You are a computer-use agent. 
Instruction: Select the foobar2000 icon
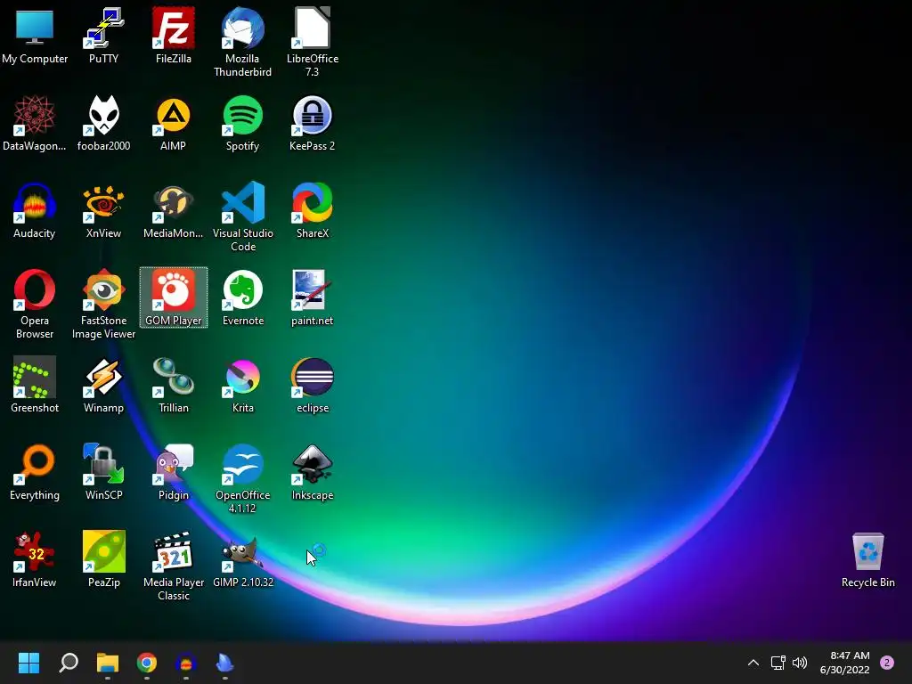click(103, 123)
